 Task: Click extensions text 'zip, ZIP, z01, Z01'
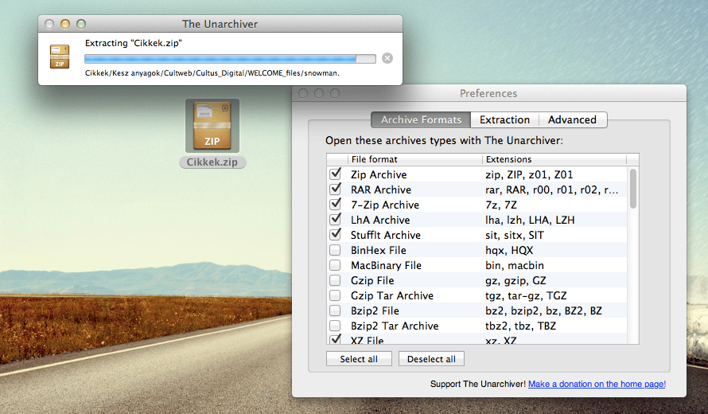[529, 174]
